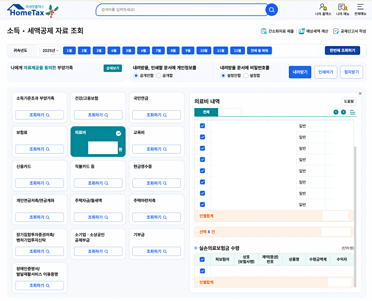Click 조회하기 for 장기집합투자증권저축
This screenshot has width=372, height=301.
[x=40, y=251]
